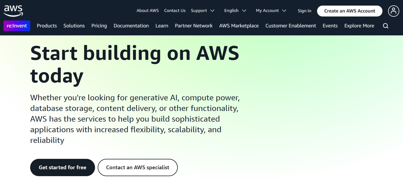
Task: Navigate to the Pricing menu
Action: click(x=99, y=26)
